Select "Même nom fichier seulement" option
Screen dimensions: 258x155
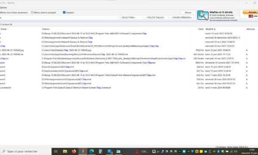click(x=14, y=12)
